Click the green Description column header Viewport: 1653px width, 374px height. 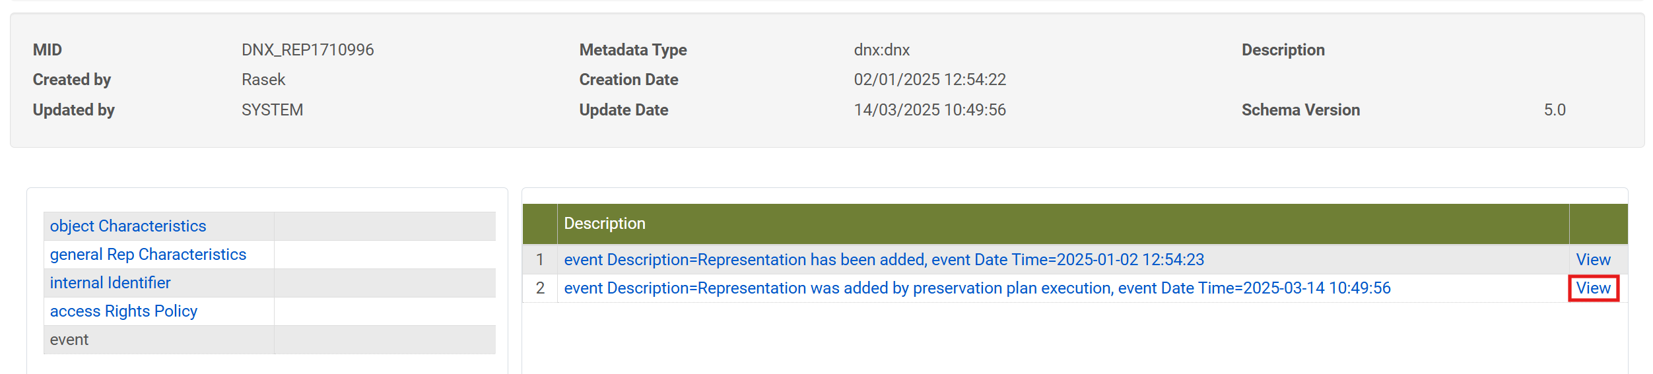click(x=605, y=224)
